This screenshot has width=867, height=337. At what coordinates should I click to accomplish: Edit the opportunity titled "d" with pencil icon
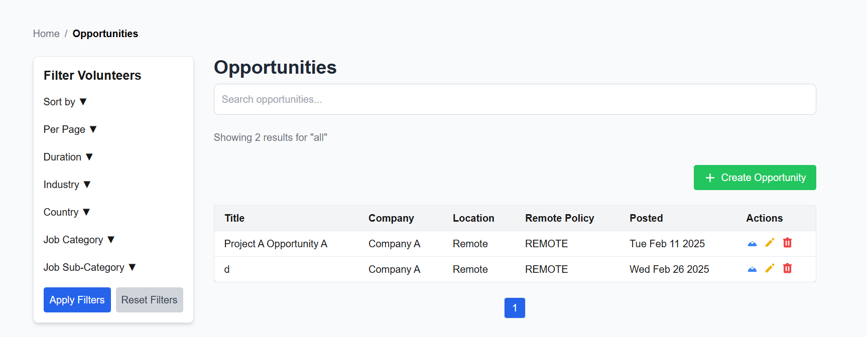tap(770, 269)
